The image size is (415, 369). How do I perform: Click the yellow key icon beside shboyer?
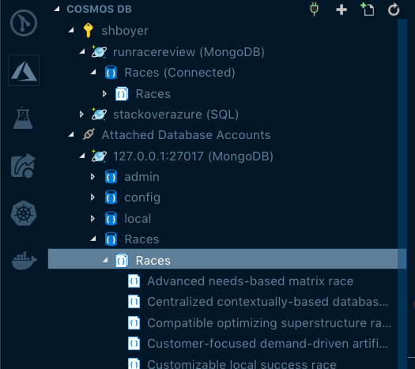(88, 30)
